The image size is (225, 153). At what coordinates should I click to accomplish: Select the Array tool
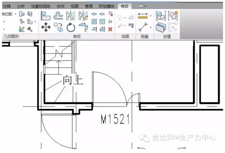(x=94, y=22)
